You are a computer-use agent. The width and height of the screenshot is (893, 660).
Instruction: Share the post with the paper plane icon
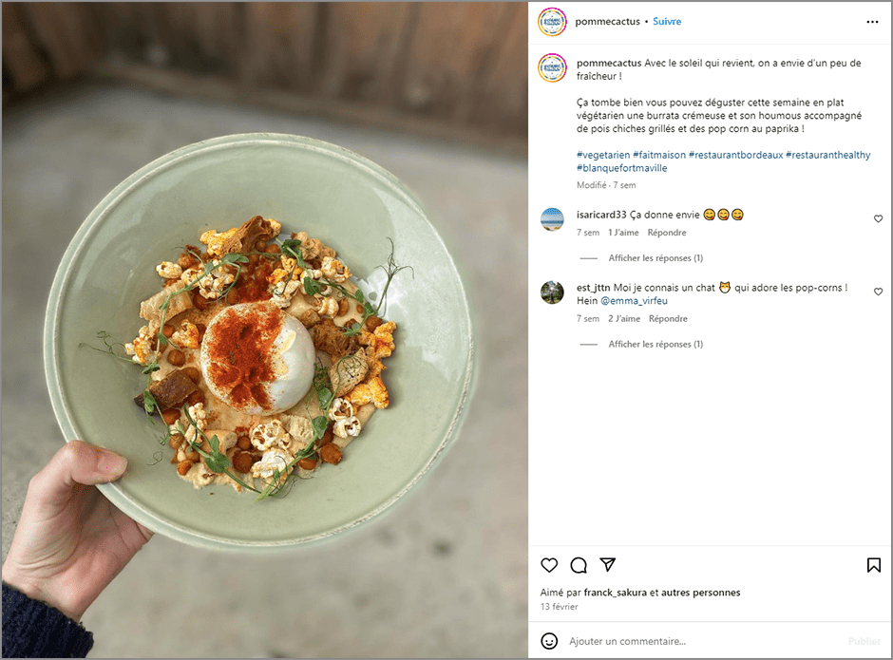click(608, 564)
